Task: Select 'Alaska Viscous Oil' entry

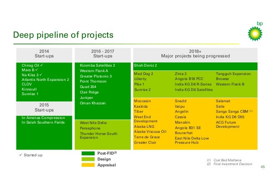Action: [150, 132]
